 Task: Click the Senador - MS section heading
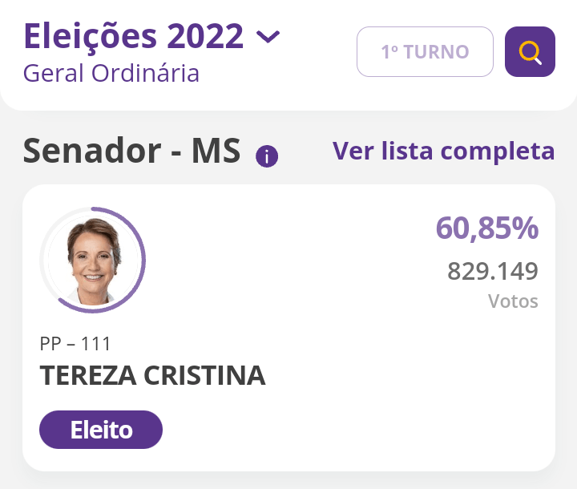tap(131, 151)
